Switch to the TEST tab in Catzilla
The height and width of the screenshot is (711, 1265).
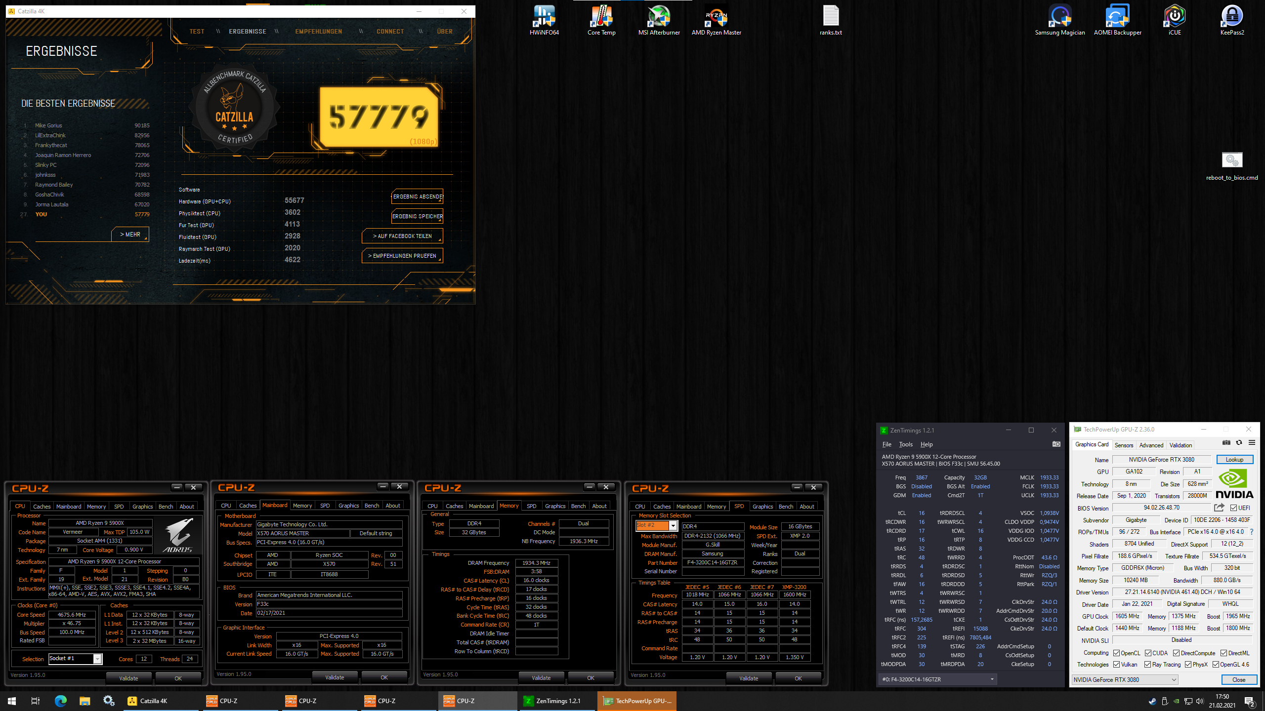197,32
